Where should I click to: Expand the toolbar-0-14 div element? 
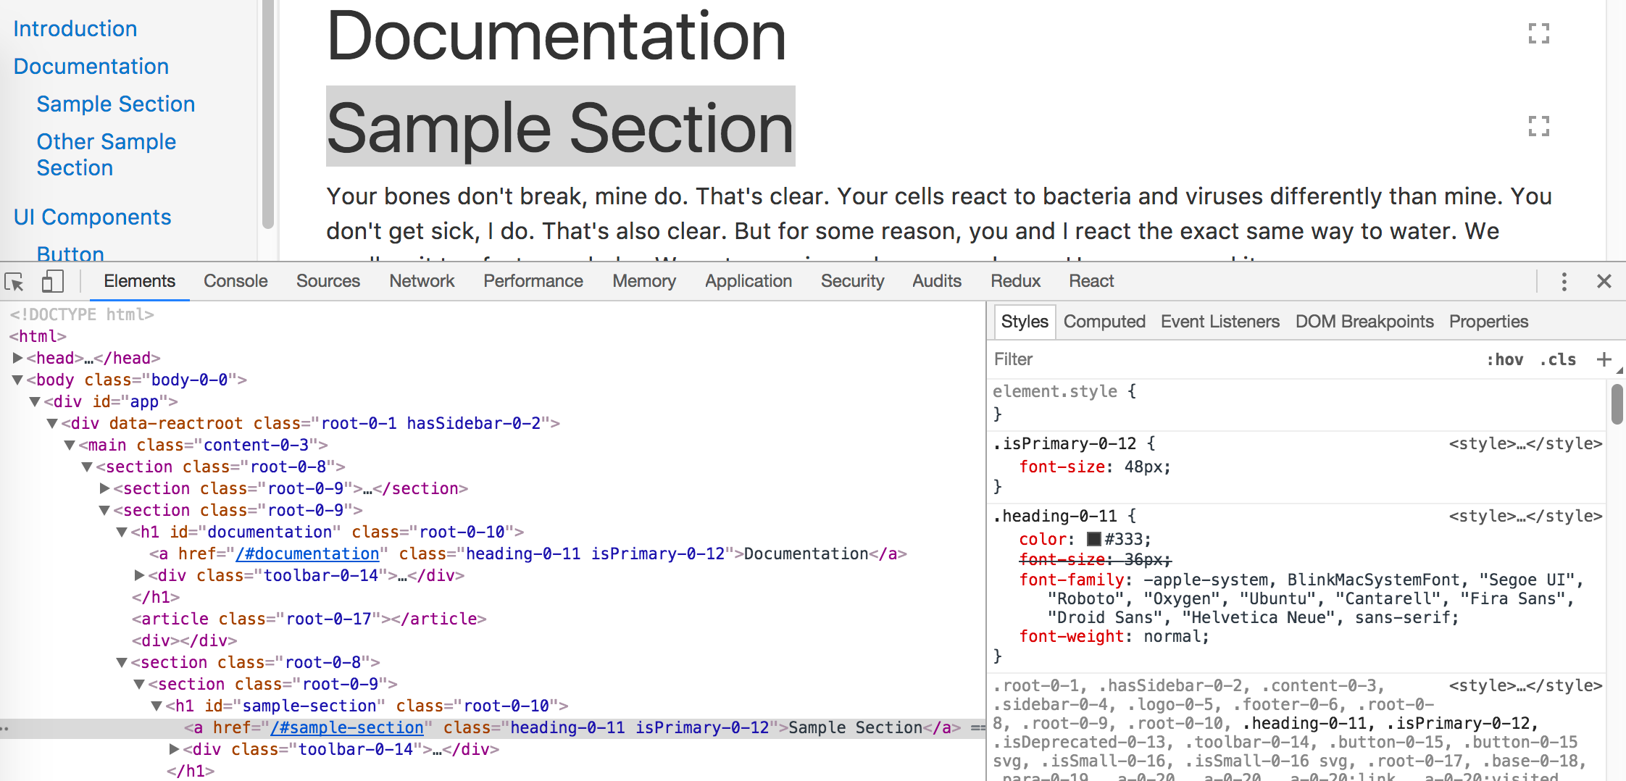click(x=138, y=575)
